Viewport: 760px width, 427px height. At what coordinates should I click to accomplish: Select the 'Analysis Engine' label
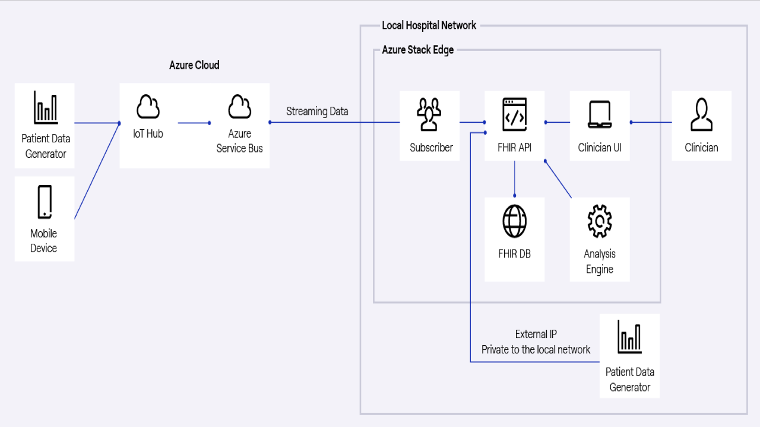[x=600, y=262]
